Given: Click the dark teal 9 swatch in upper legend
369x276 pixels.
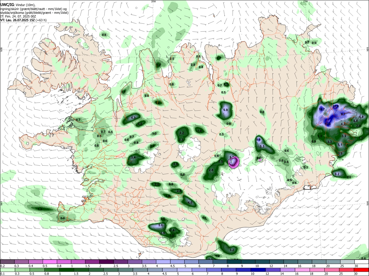Looking at the screenshot, I should 248,262.
